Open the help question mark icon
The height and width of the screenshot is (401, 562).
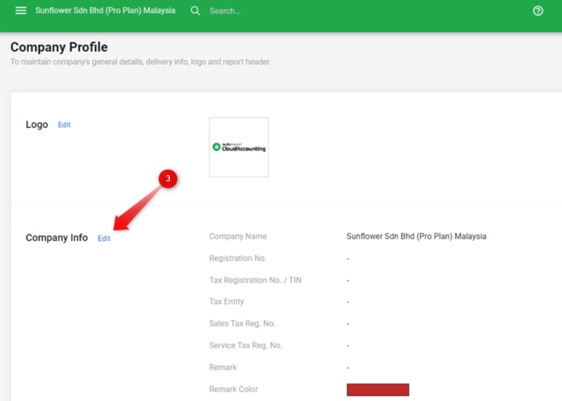tap(538, 11)
